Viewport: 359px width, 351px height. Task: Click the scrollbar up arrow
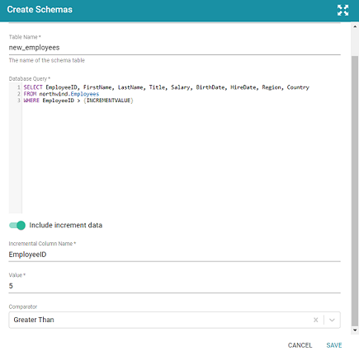355,26
